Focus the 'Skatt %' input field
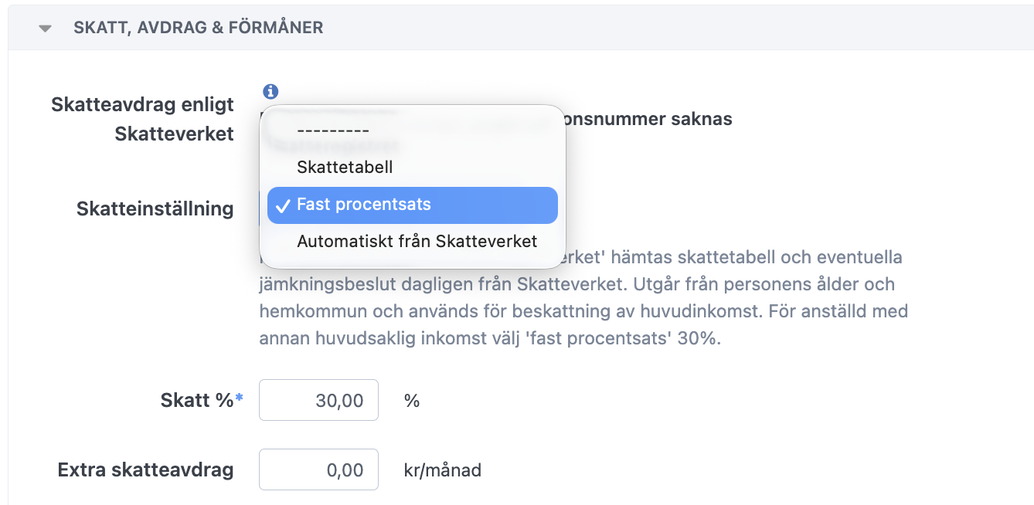This screenshot has height=505, width=1034. 318,400
